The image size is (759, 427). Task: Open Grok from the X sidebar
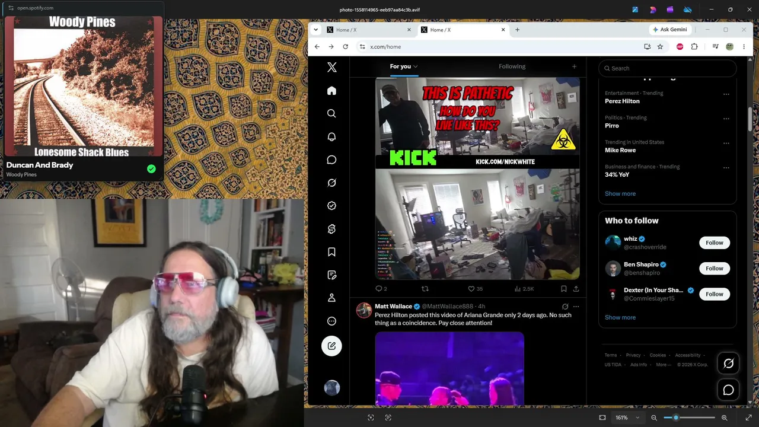(x=331, y=183)
